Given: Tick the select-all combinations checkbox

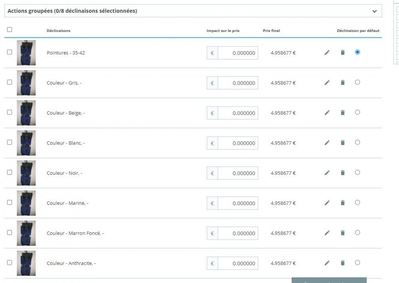Looking at the screenshot, I should click(x=10, y=30).
